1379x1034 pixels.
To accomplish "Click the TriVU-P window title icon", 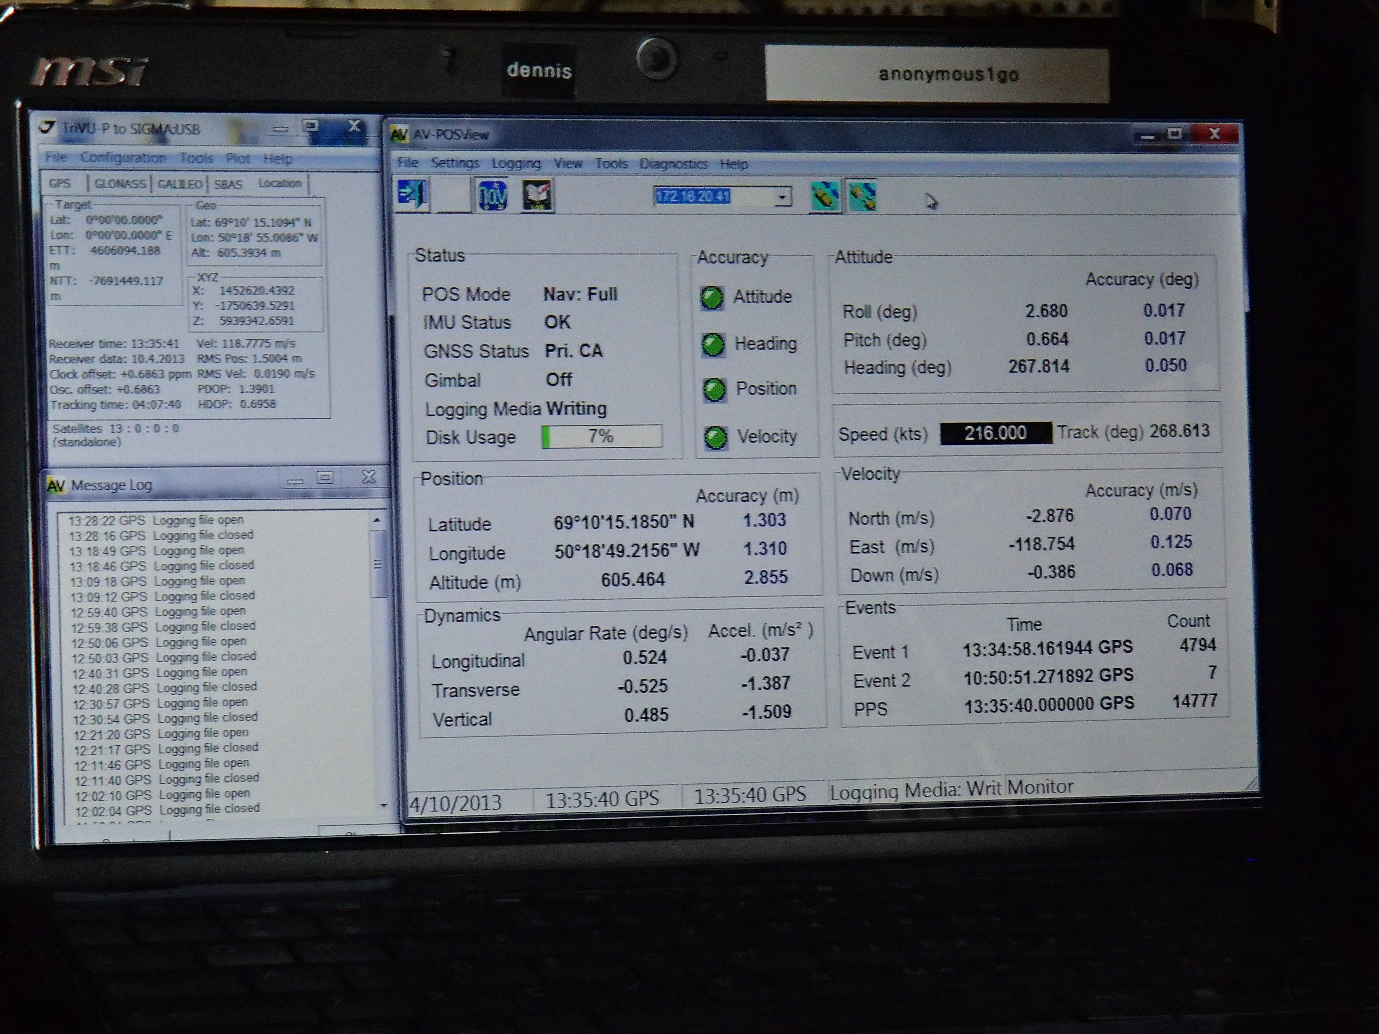I will pyautogui.click(x=47, y=128).
